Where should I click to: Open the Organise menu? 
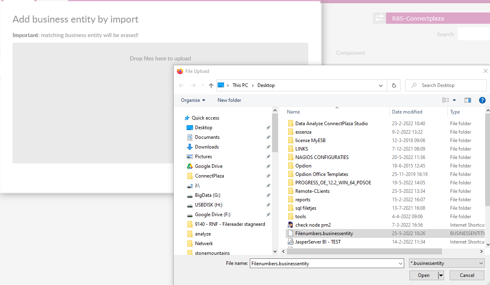(193, 100)
